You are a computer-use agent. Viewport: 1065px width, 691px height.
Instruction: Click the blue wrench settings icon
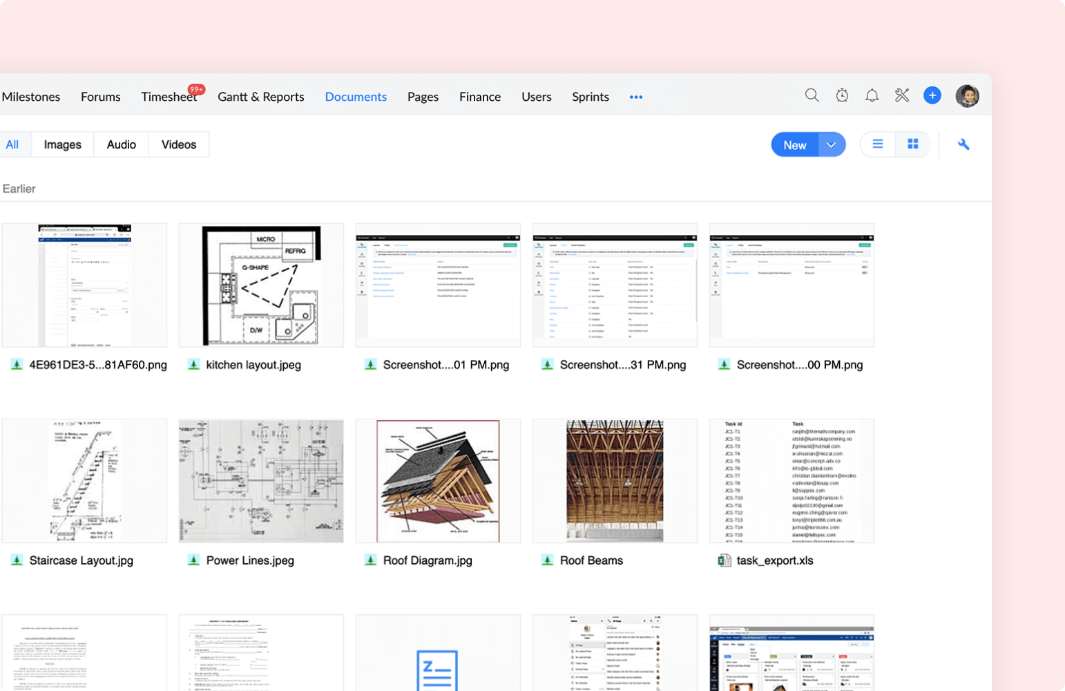(x=963, y=144)
